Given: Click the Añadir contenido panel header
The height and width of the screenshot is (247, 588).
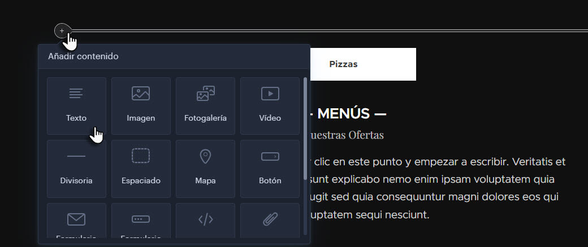Looking at the screenshot, I should coord(174,56).
